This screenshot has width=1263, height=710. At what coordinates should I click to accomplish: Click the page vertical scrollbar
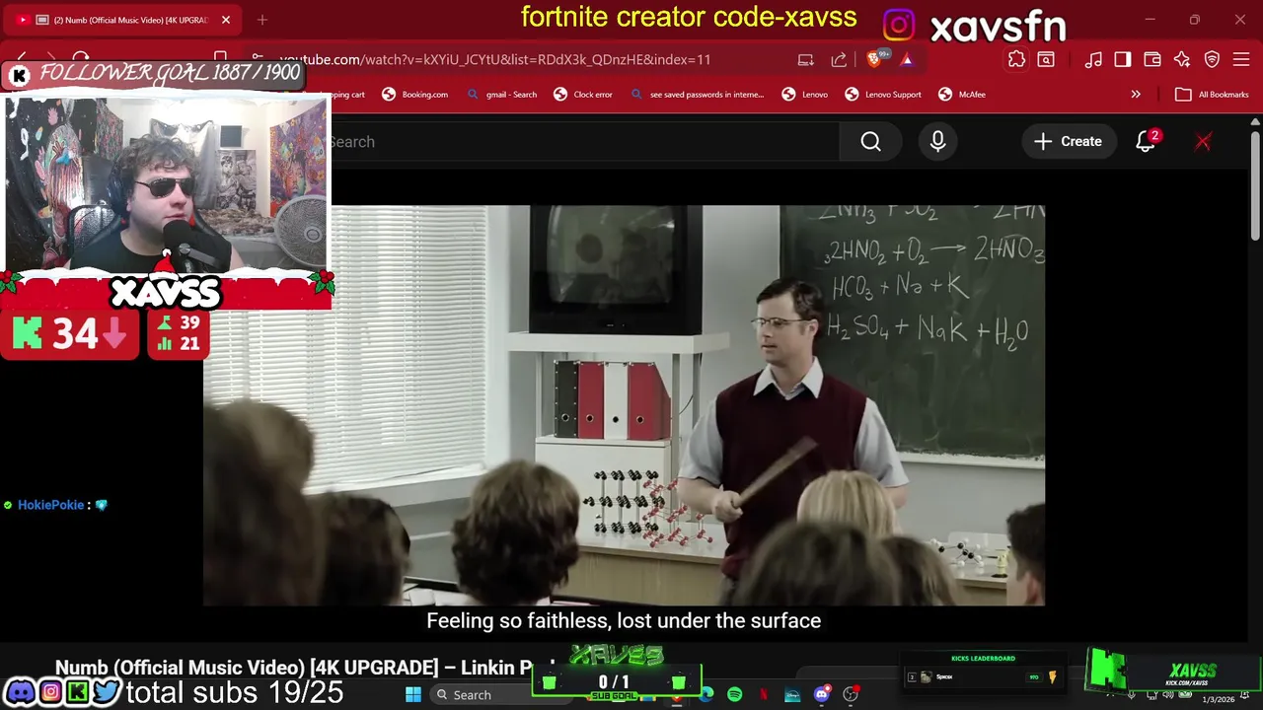point(1255,187)
